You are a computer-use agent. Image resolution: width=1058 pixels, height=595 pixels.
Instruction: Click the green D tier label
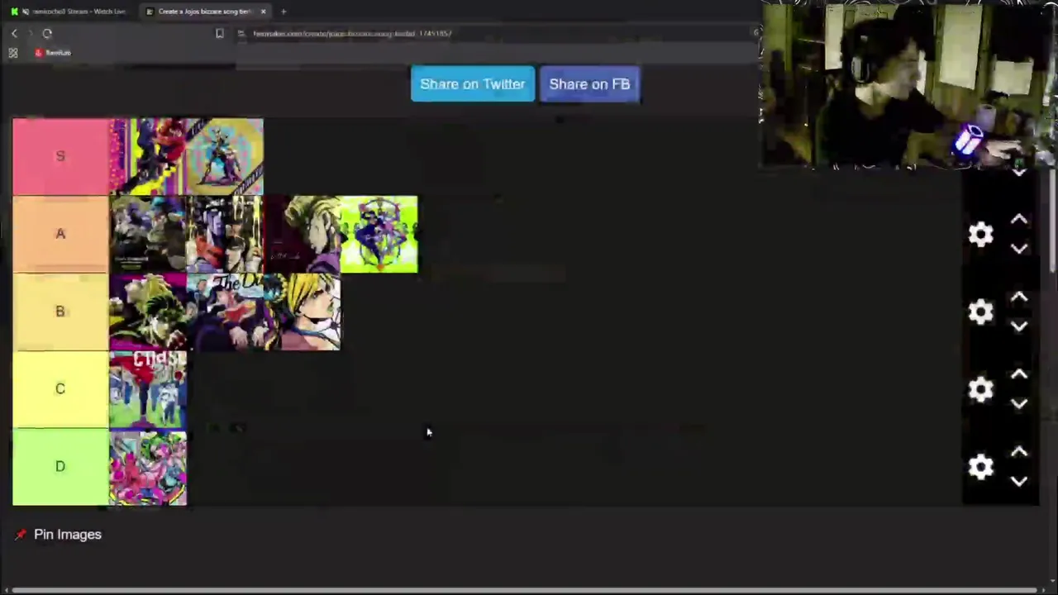[60, 467]
